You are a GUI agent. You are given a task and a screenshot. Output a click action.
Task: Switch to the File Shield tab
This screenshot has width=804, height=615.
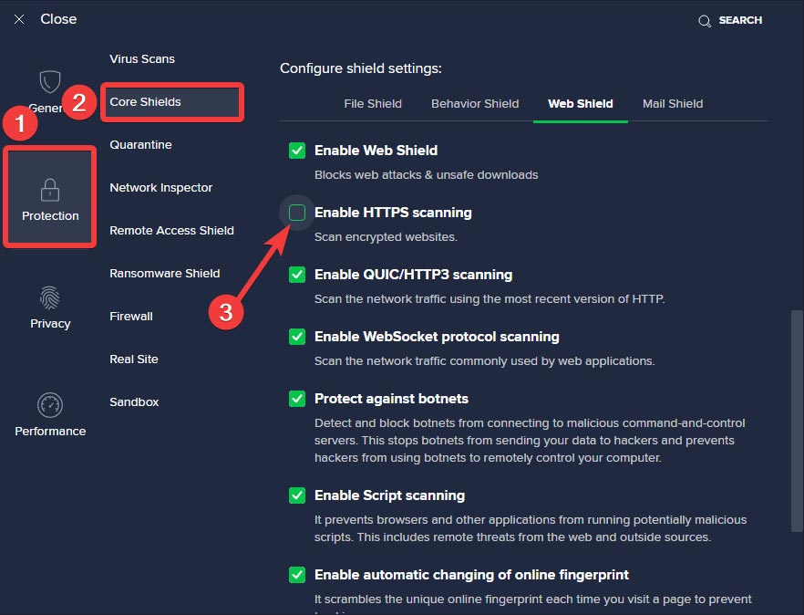[373, 103]
